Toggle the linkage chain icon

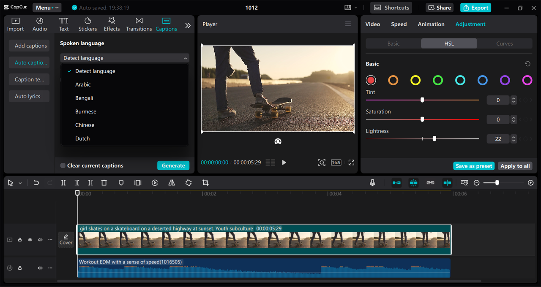point(430,183)
